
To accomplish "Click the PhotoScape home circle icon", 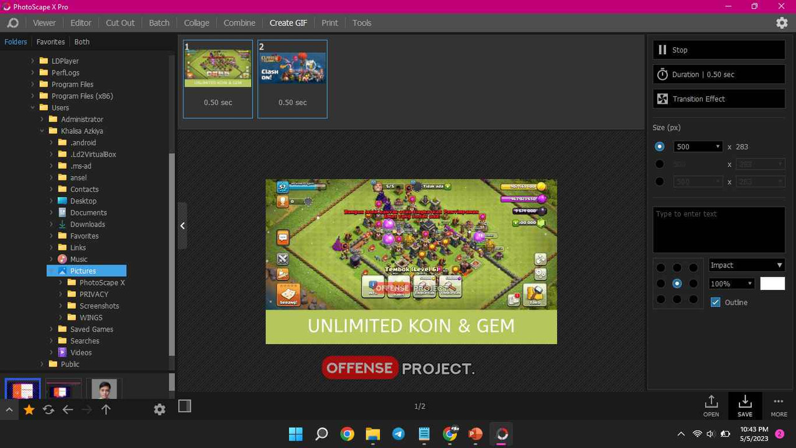I will click(12, 23).
